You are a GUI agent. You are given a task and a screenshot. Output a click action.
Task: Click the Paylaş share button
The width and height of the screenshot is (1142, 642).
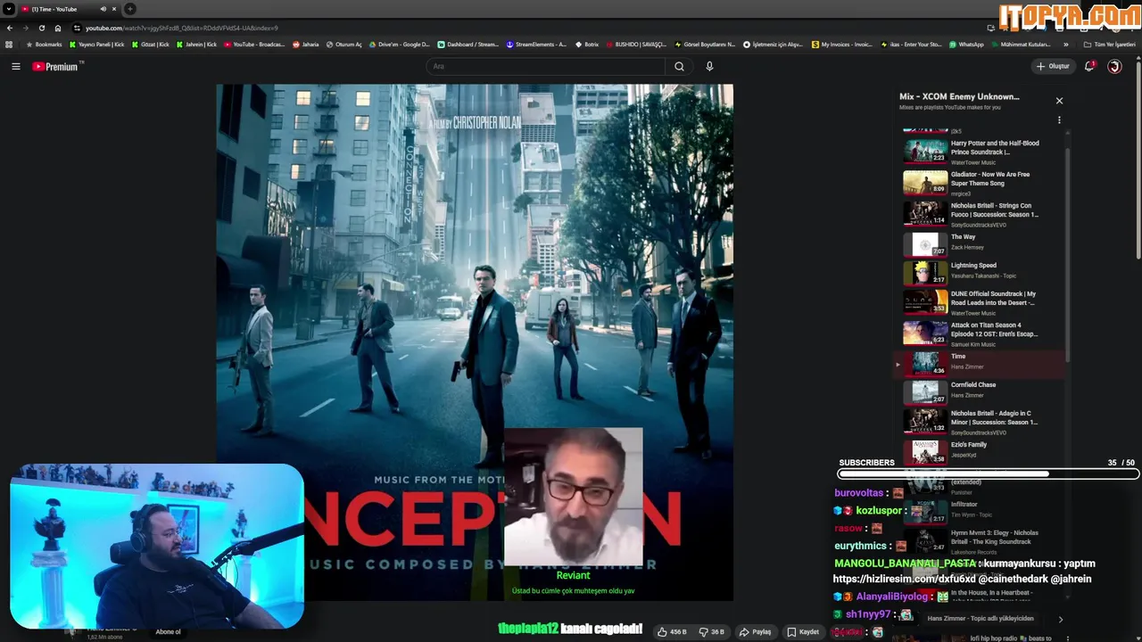(755, 631)
